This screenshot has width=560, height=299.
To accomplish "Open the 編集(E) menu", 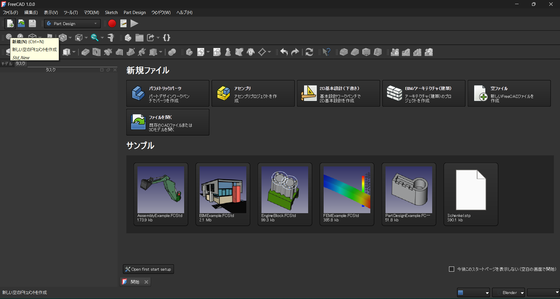I will (x=31, y=13).
